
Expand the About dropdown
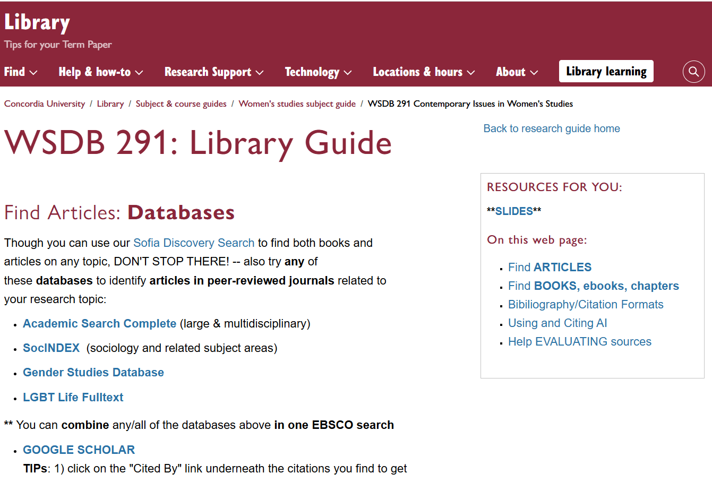click(x=516, y=72)
